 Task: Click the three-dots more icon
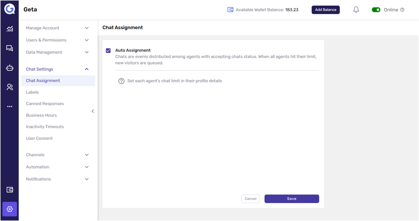click(x=10, y=106)
